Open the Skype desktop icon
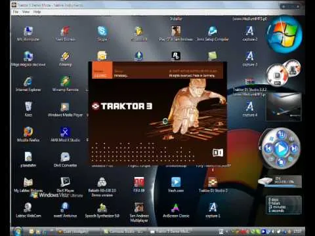 [102, 33]
